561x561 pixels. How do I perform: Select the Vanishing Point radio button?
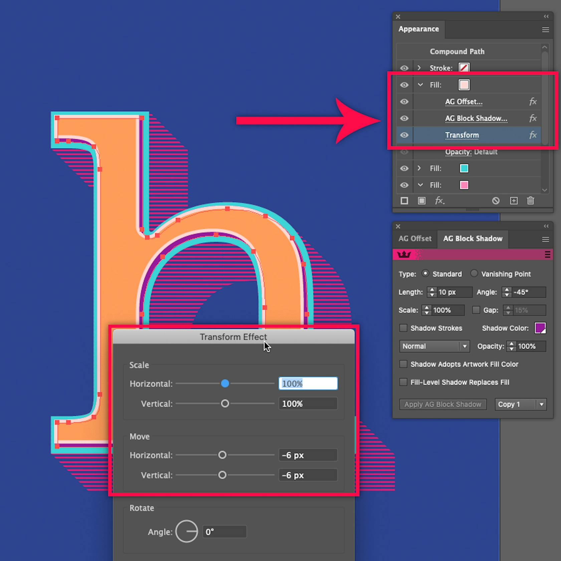click(x=474, y=273)
